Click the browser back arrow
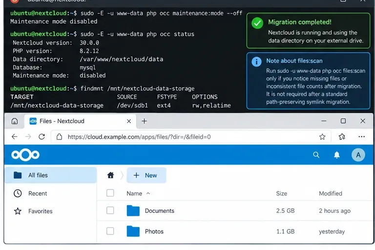Screen dimensions: 375x250 point(14,137)
